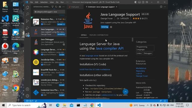Open the Accounts icon in the activity bar
This screenshot has width=192, height=108.
pyautogui.click(x=27, y=89)
